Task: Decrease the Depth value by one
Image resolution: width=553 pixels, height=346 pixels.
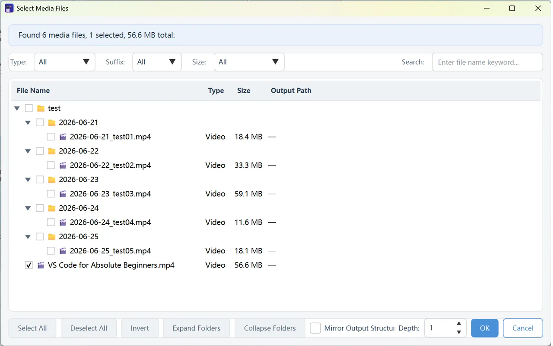Action: pos(459,333)
